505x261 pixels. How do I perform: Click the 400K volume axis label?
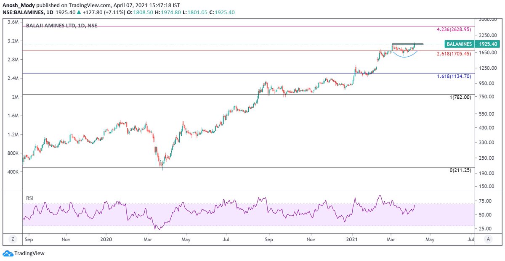[13, 172]
